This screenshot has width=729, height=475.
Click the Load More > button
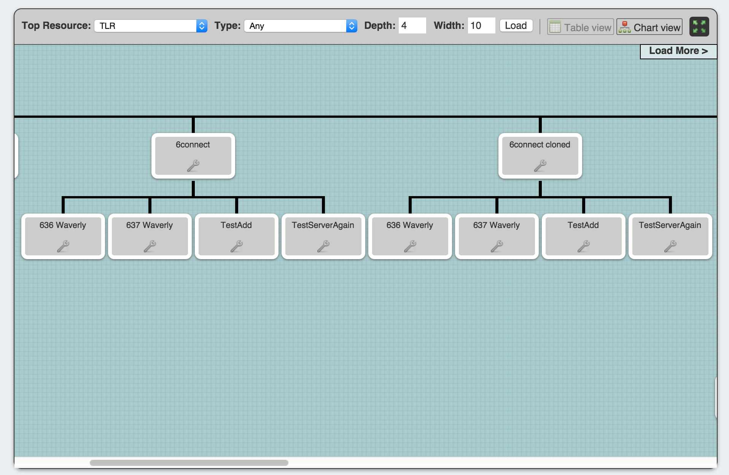[678, 51]
